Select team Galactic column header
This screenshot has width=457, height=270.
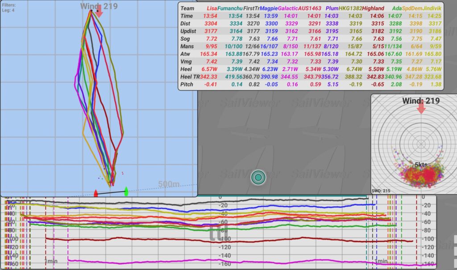[x=288, y=8]
